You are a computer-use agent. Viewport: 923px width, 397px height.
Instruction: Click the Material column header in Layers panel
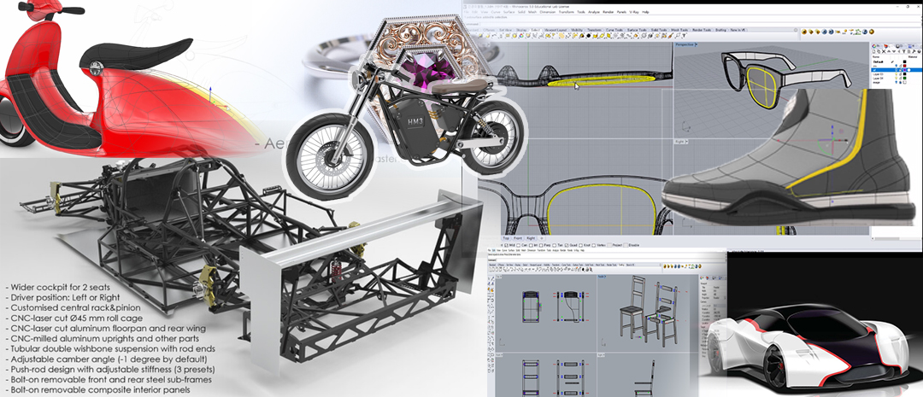click(x=913, y=57)
